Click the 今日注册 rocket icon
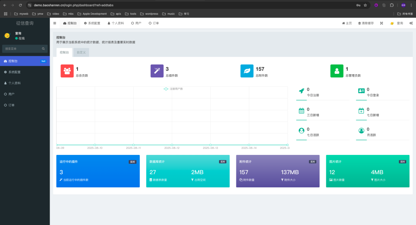 [301, 91]
